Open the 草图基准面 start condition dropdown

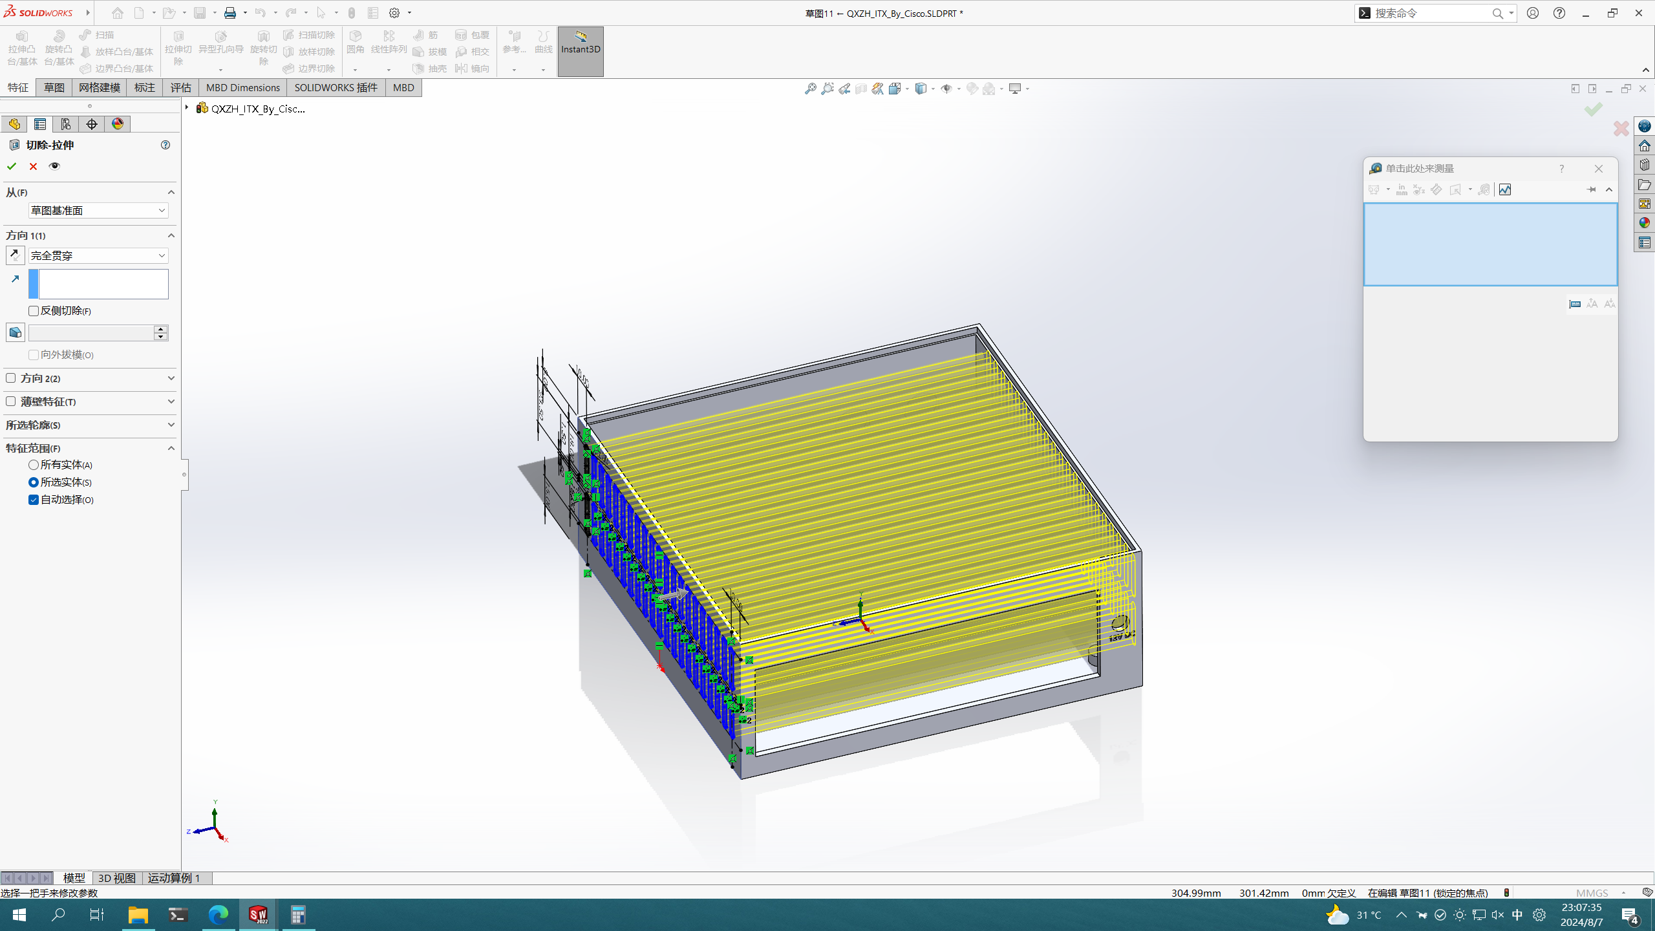98,210
